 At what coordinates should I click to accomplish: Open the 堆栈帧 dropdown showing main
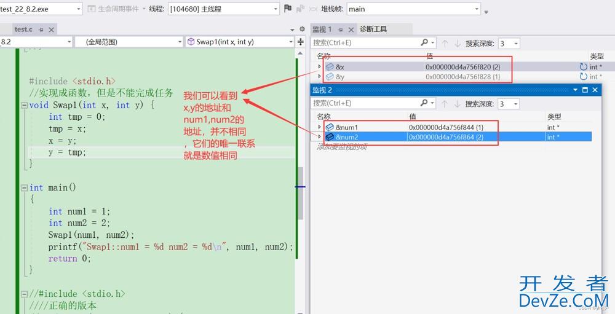click(x=477, y=9)
